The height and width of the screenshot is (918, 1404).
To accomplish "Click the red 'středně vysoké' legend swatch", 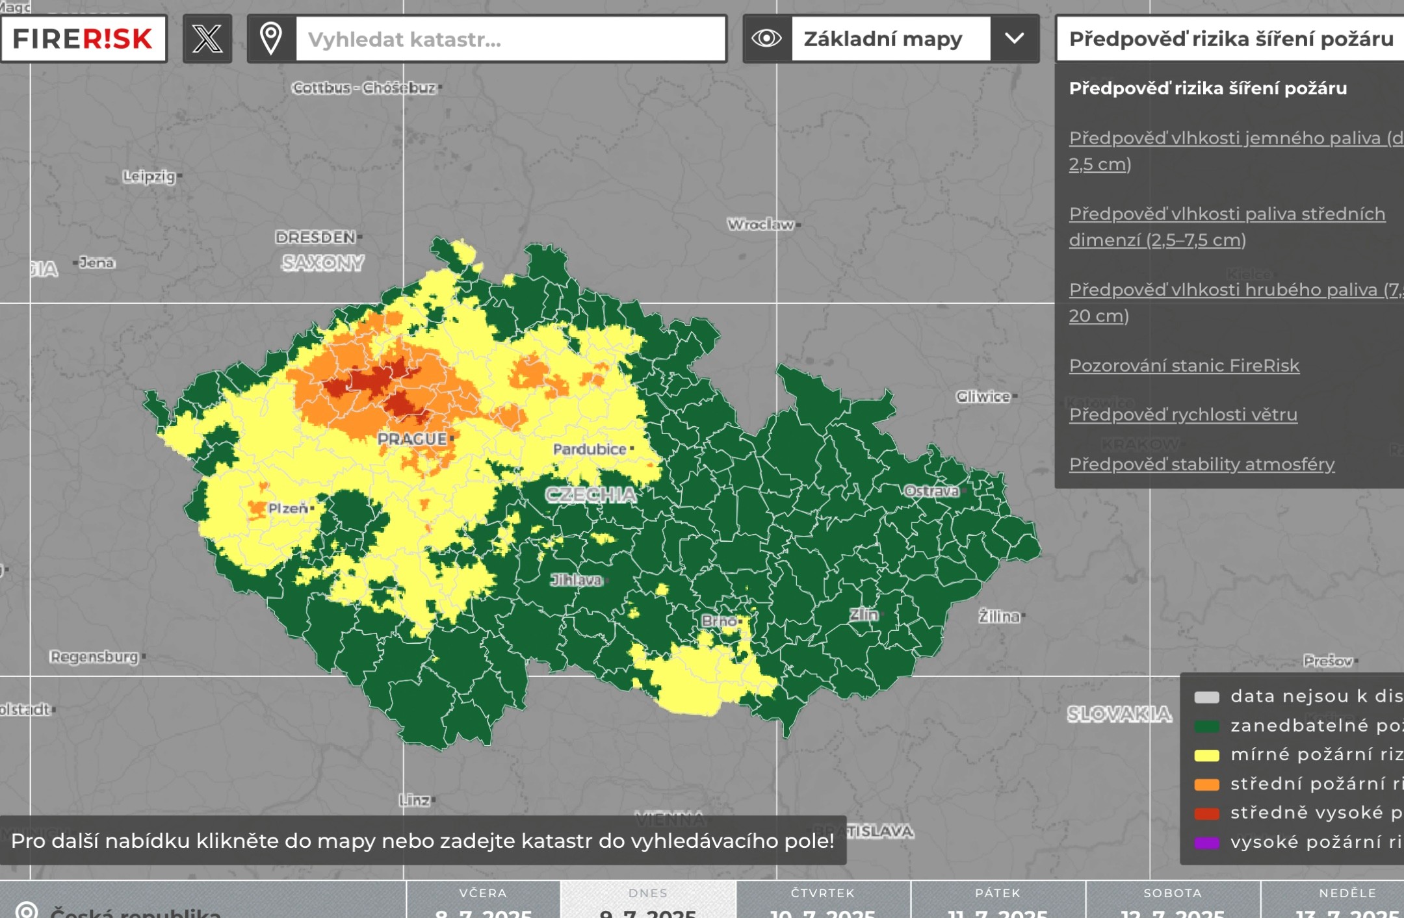I will (1206, 813).
